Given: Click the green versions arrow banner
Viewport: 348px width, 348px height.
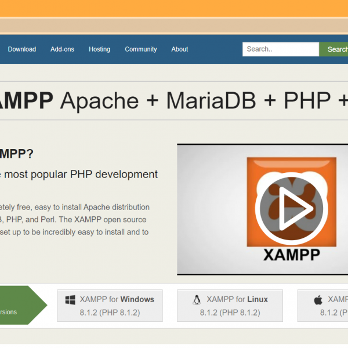Looking at the screenshot, I should 20,305.
